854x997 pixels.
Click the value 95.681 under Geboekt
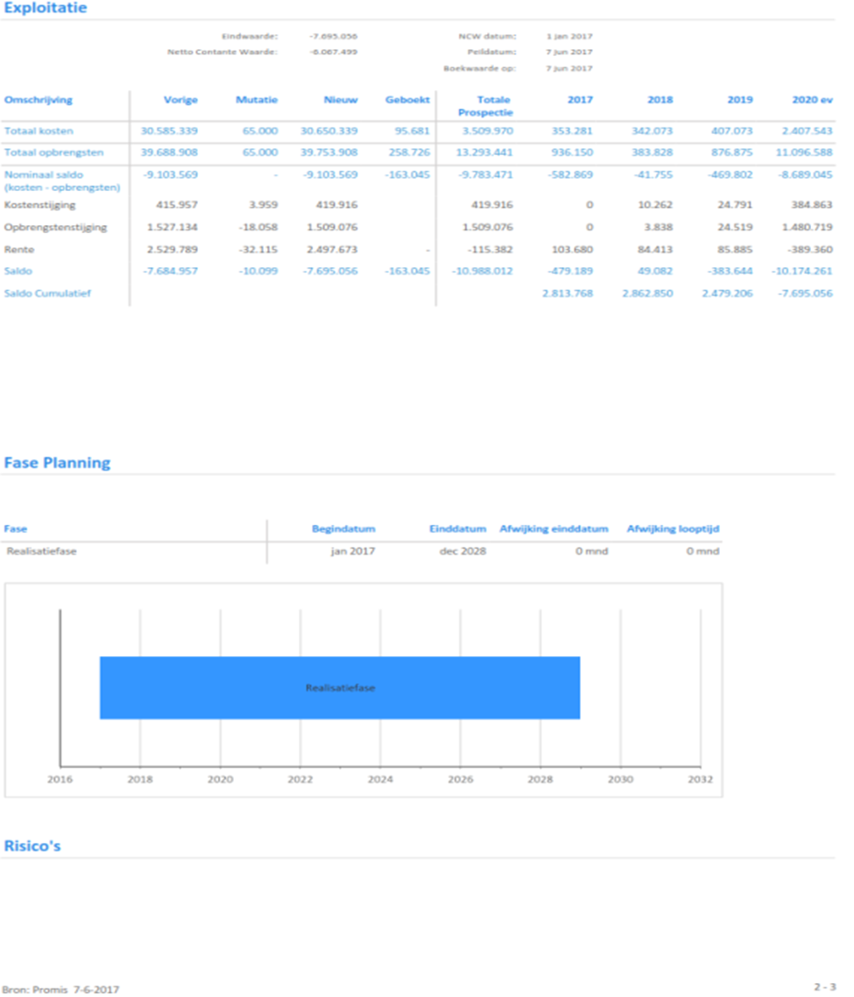[412, 131]
